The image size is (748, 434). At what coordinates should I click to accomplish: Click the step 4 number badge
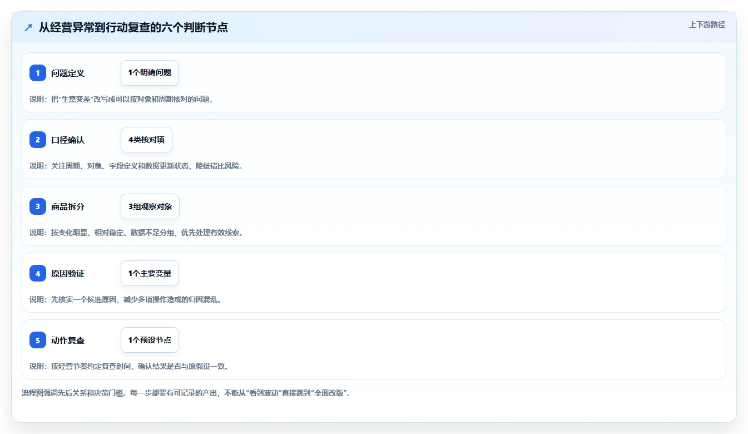[x=38, y=273]
